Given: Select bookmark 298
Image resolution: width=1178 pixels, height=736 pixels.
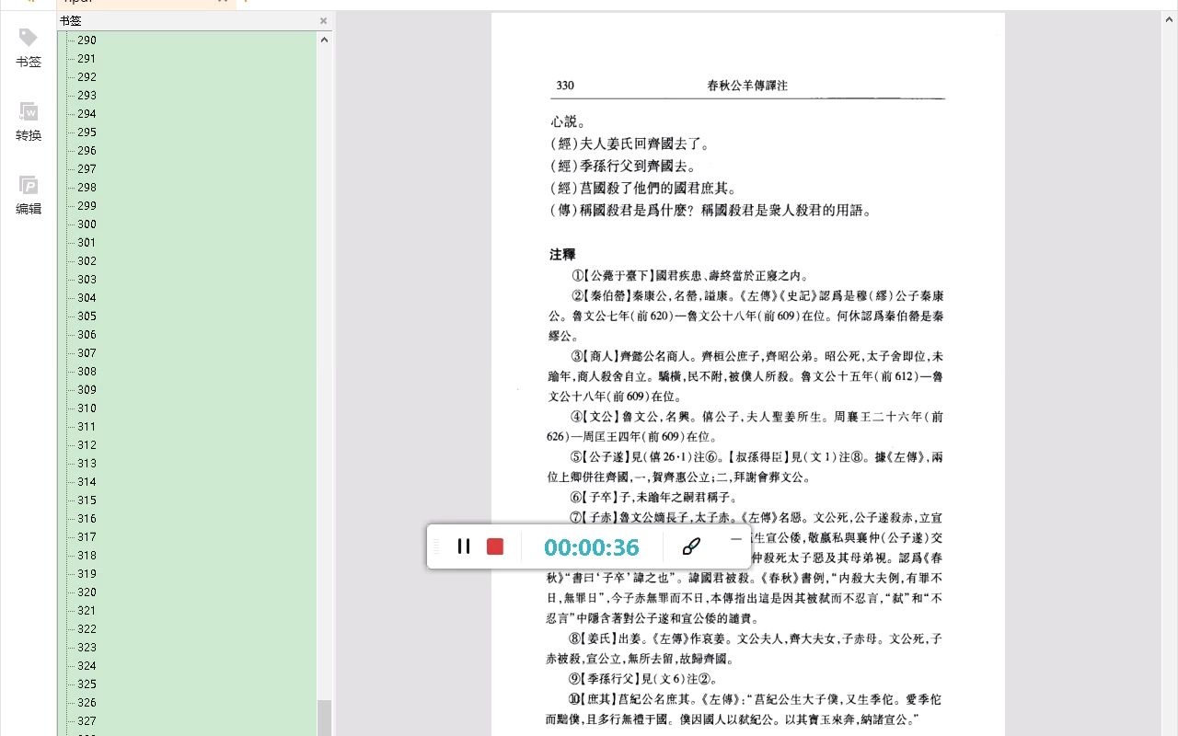Looking at the screenshot, I should coord(87,188).
